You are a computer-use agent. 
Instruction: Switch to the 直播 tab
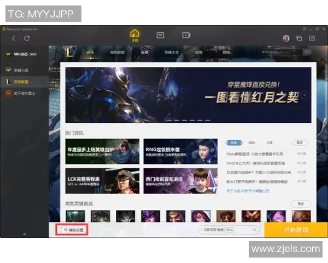pos(144,53)
